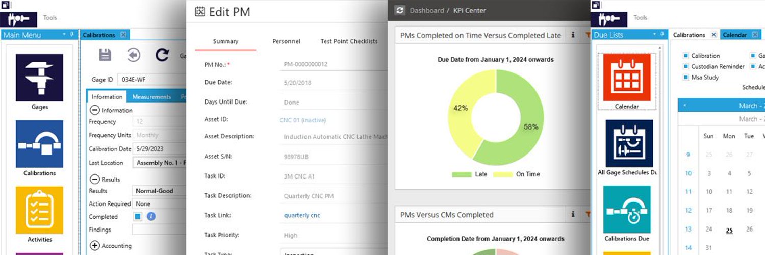
Task: Open the Activities clipboard icon
Action: (x=39, y=210)
